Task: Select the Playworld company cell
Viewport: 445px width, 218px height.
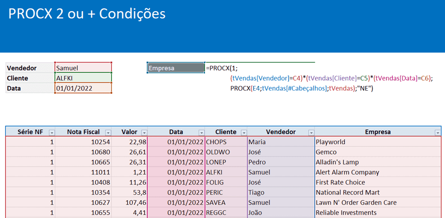Action: (x=378, y=141)
